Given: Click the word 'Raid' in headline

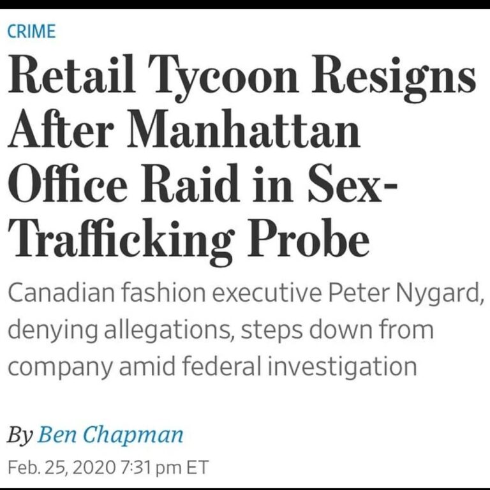Looking at the screenshot, I should tap(191, 183).
